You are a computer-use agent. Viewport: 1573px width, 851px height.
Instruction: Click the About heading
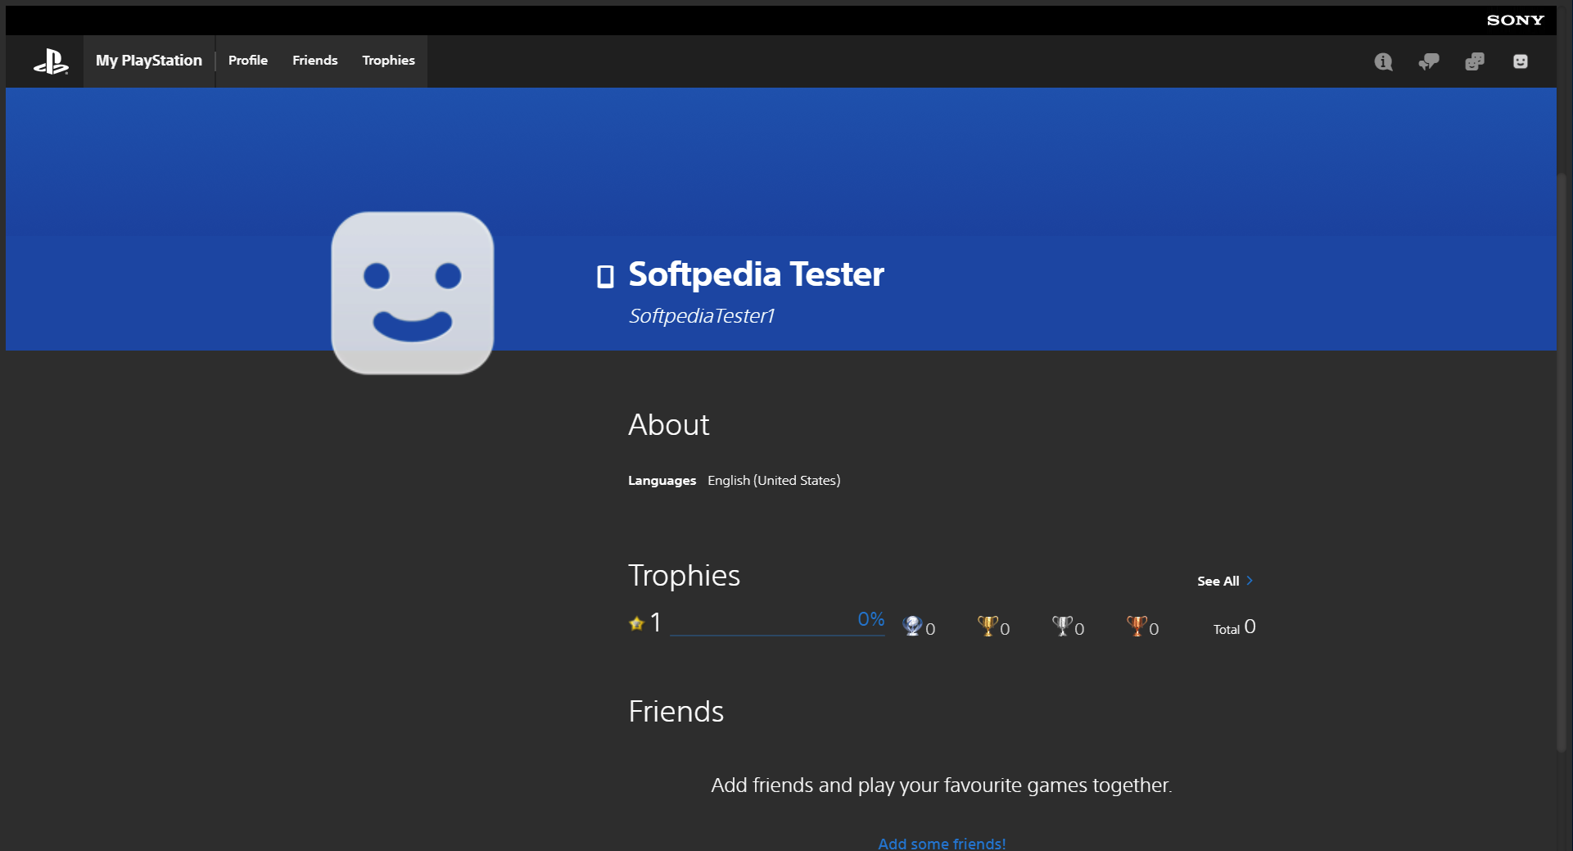668,425
